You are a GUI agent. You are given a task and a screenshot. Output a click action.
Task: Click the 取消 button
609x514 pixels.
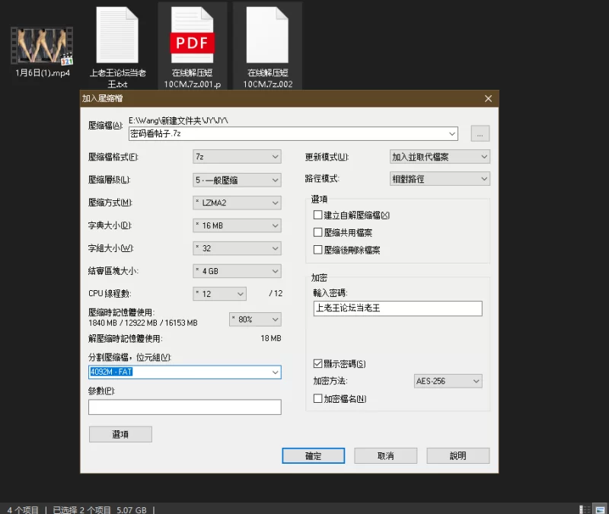click(x=385, y=455)
